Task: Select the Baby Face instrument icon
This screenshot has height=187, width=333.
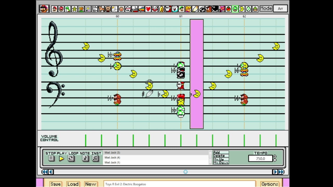Action: (x=121, y=9)
